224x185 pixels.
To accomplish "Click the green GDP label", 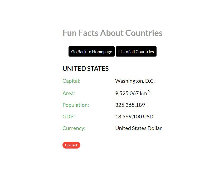I will click(x=69, y=117).
